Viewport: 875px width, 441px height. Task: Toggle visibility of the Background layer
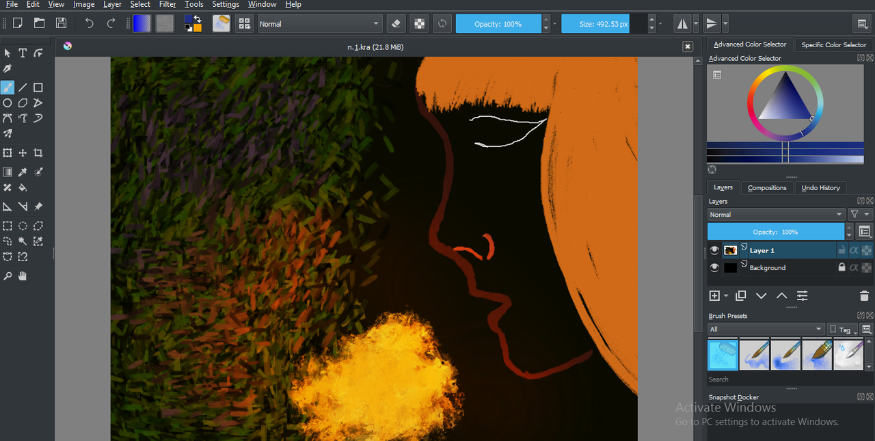pos(714,268)
